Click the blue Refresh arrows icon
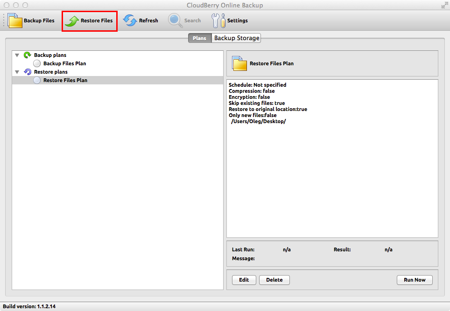Image resolution: width=450 pixels, height=311 pixels. point(130,21)
